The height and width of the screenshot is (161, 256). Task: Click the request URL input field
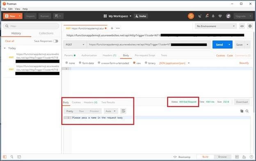149,45
